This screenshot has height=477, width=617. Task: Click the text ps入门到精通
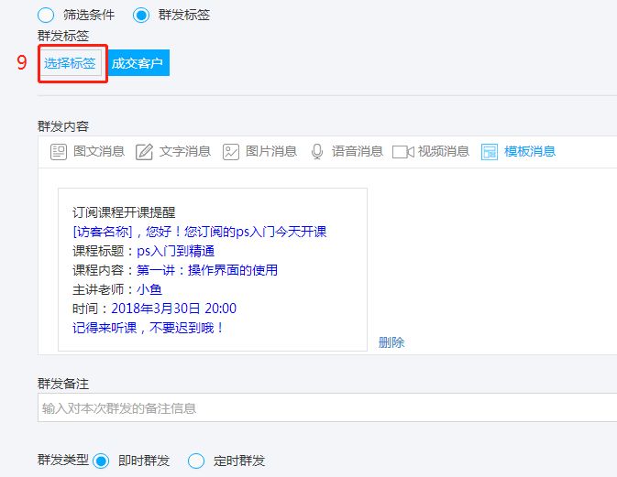(175, 251)
